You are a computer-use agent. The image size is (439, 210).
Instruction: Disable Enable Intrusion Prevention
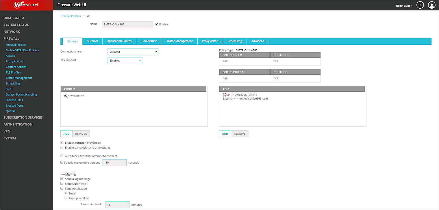(x=62, y=142)
